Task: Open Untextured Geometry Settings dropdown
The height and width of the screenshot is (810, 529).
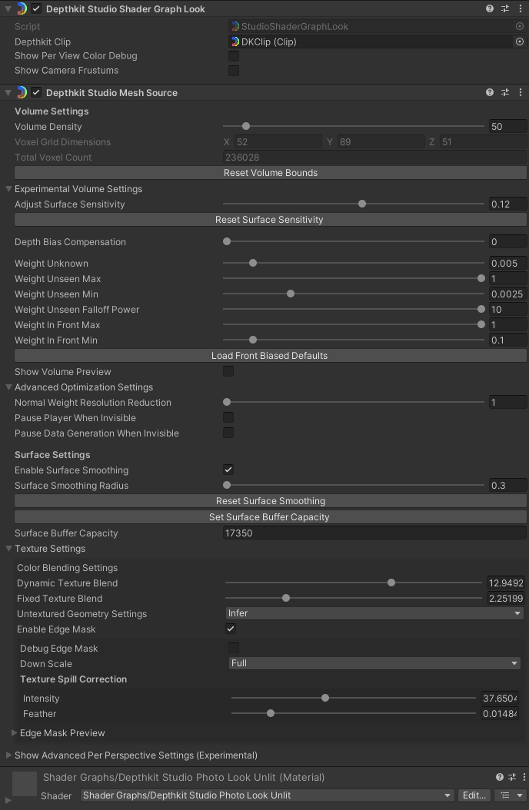Action: tap(374, 613)
